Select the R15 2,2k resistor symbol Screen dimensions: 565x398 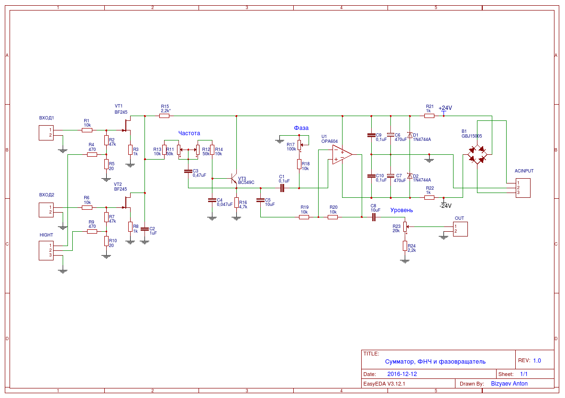coord(164,116)
